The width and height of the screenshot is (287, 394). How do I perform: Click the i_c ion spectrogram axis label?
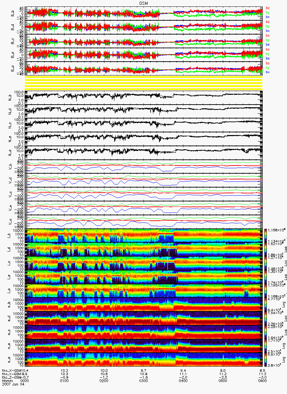(x=9, y=263)
